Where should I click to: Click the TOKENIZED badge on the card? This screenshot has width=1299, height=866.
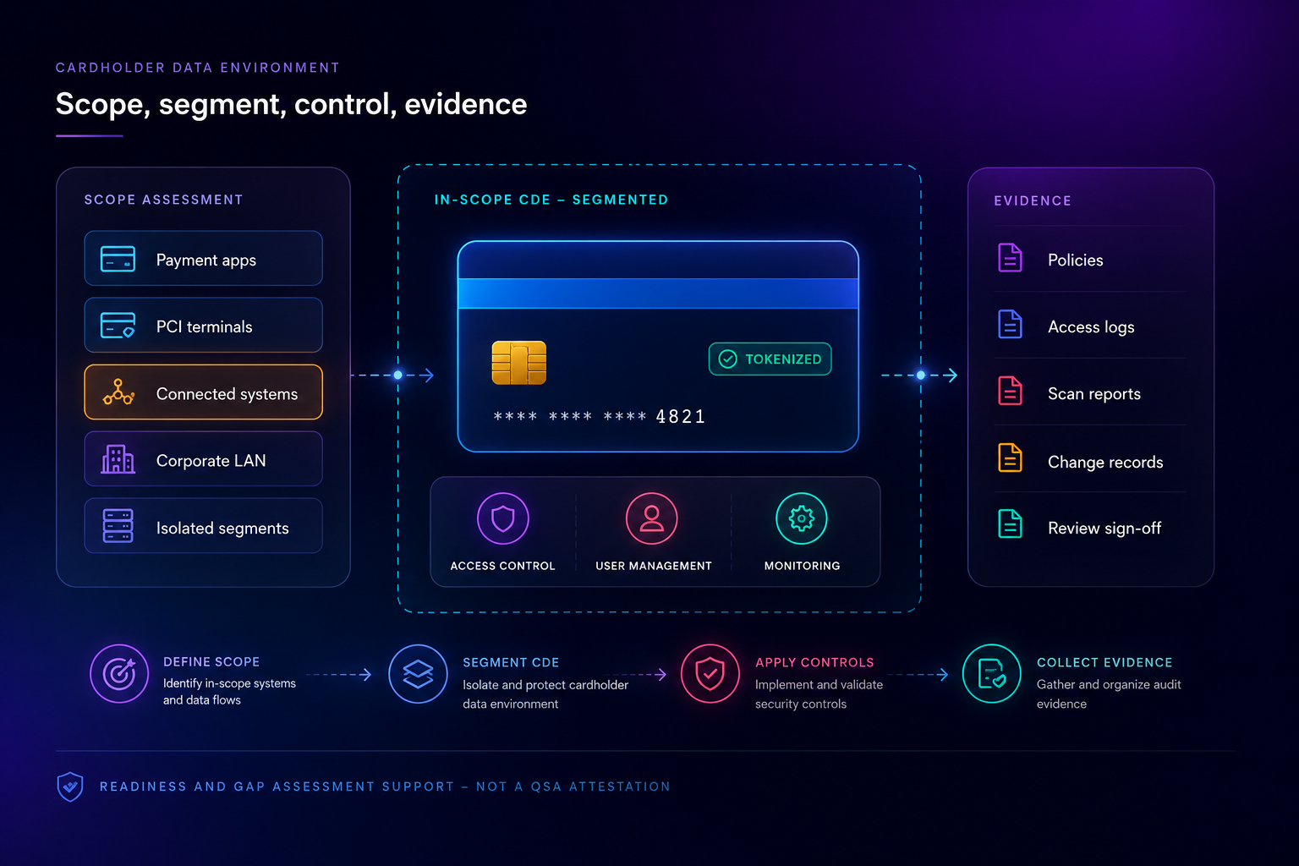(770, 359)
